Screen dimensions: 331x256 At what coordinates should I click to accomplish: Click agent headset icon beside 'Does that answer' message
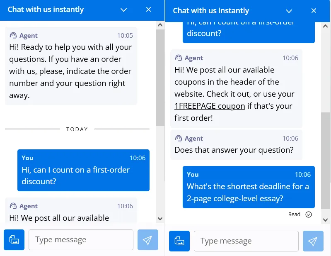(x=179, y=138)
